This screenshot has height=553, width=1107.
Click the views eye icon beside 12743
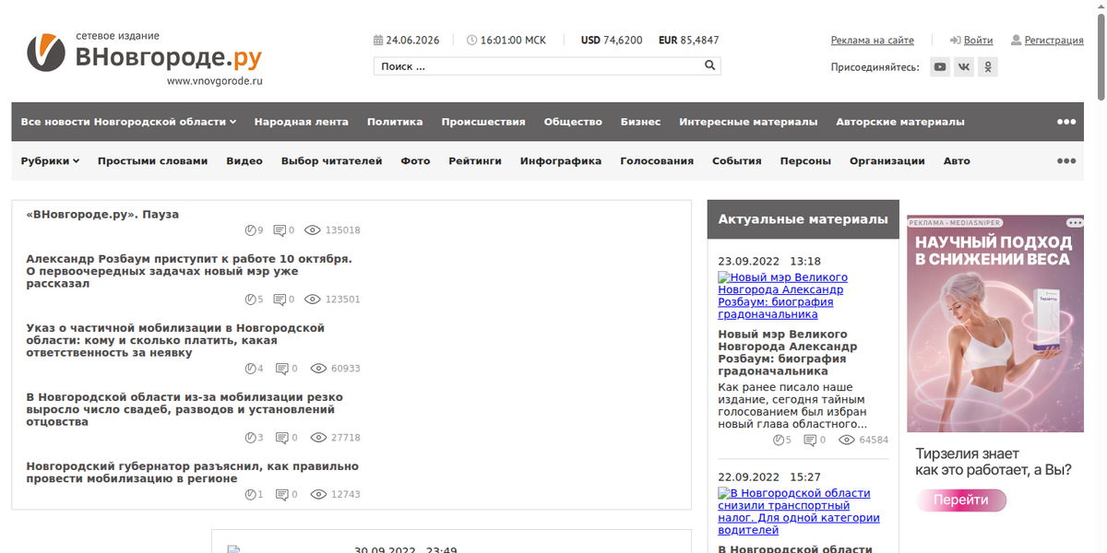click(318, 495)
